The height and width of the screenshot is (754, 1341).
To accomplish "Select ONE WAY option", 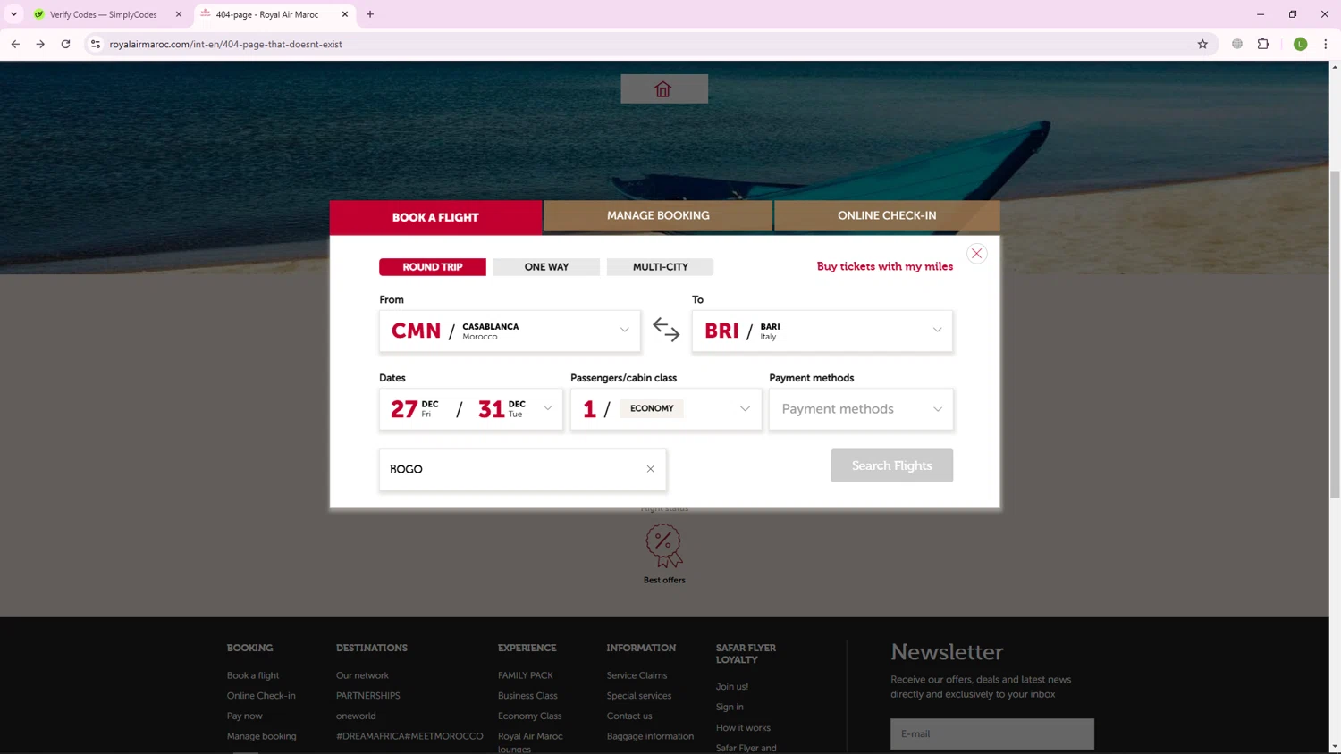I will (x=546, y=267).
